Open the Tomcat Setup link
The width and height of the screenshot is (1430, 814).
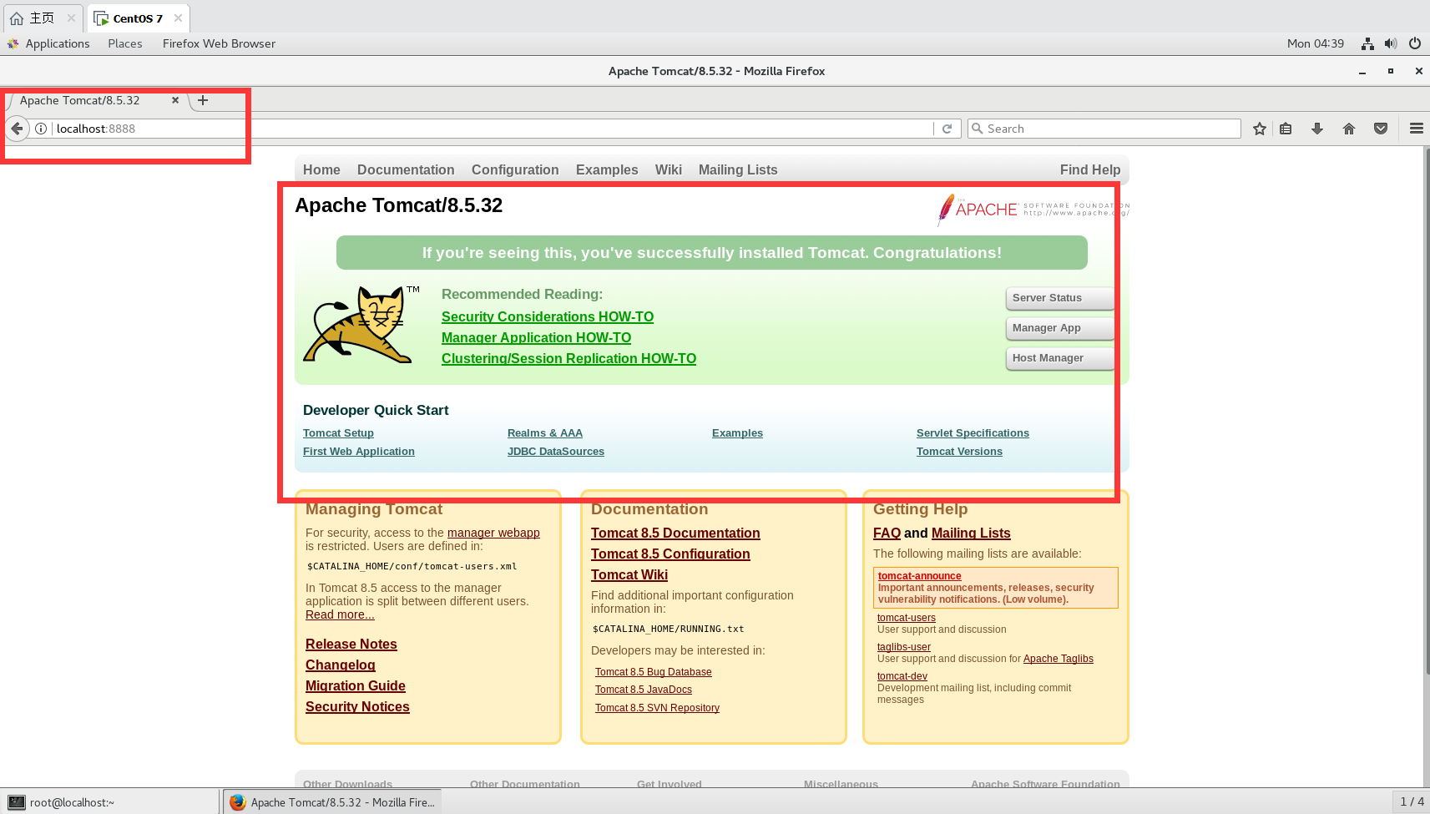coord(338,432)
